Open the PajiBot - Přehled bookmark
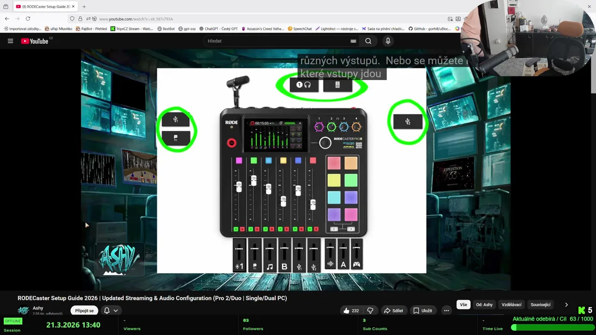 coord(91,28)
